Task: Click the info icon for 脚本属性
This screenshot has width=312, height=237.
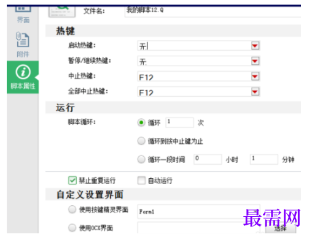Action: click(23, 72)
